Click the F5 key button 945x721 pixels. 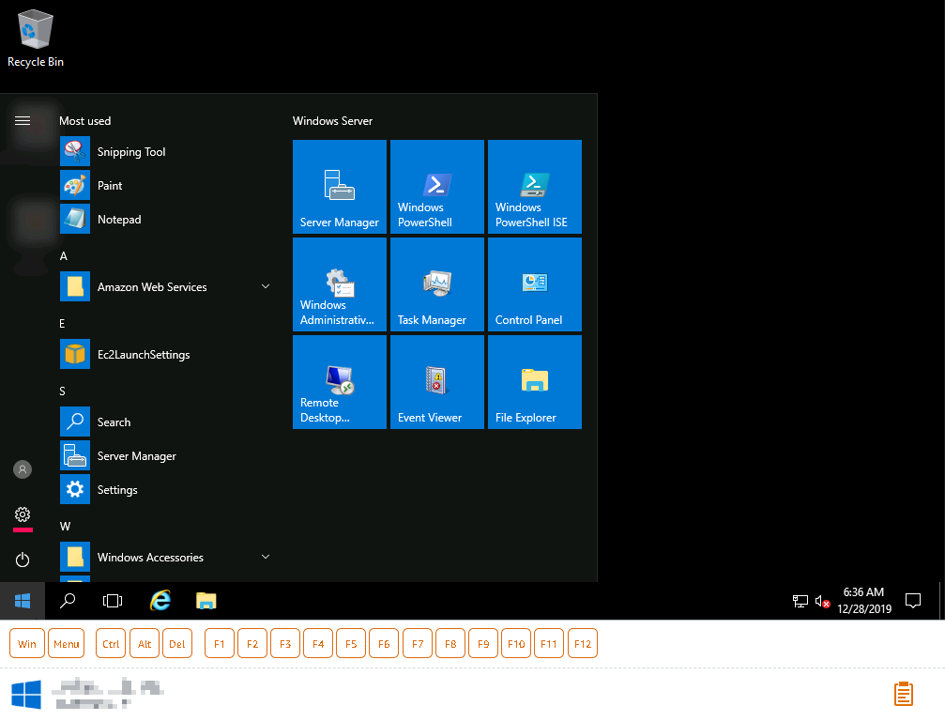(351, 644)
